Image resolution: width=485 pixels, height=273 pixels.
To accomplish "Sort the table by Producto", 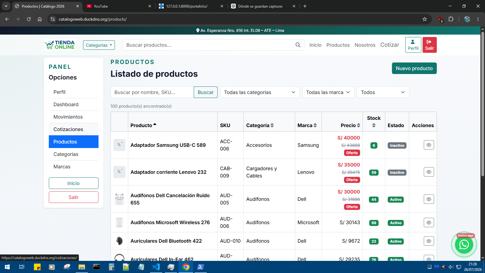I will [x=143, y=125].
